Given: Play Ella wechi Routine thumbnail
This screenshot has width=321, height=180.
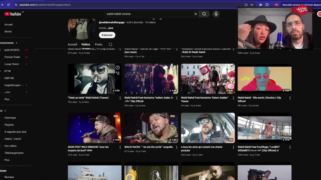Looking at the screenshot, I should pyautogui.click(x=265, y=79).
